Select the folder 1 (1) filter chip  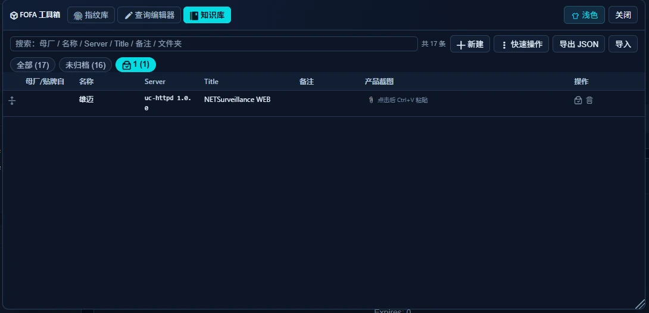pos(136,64)
